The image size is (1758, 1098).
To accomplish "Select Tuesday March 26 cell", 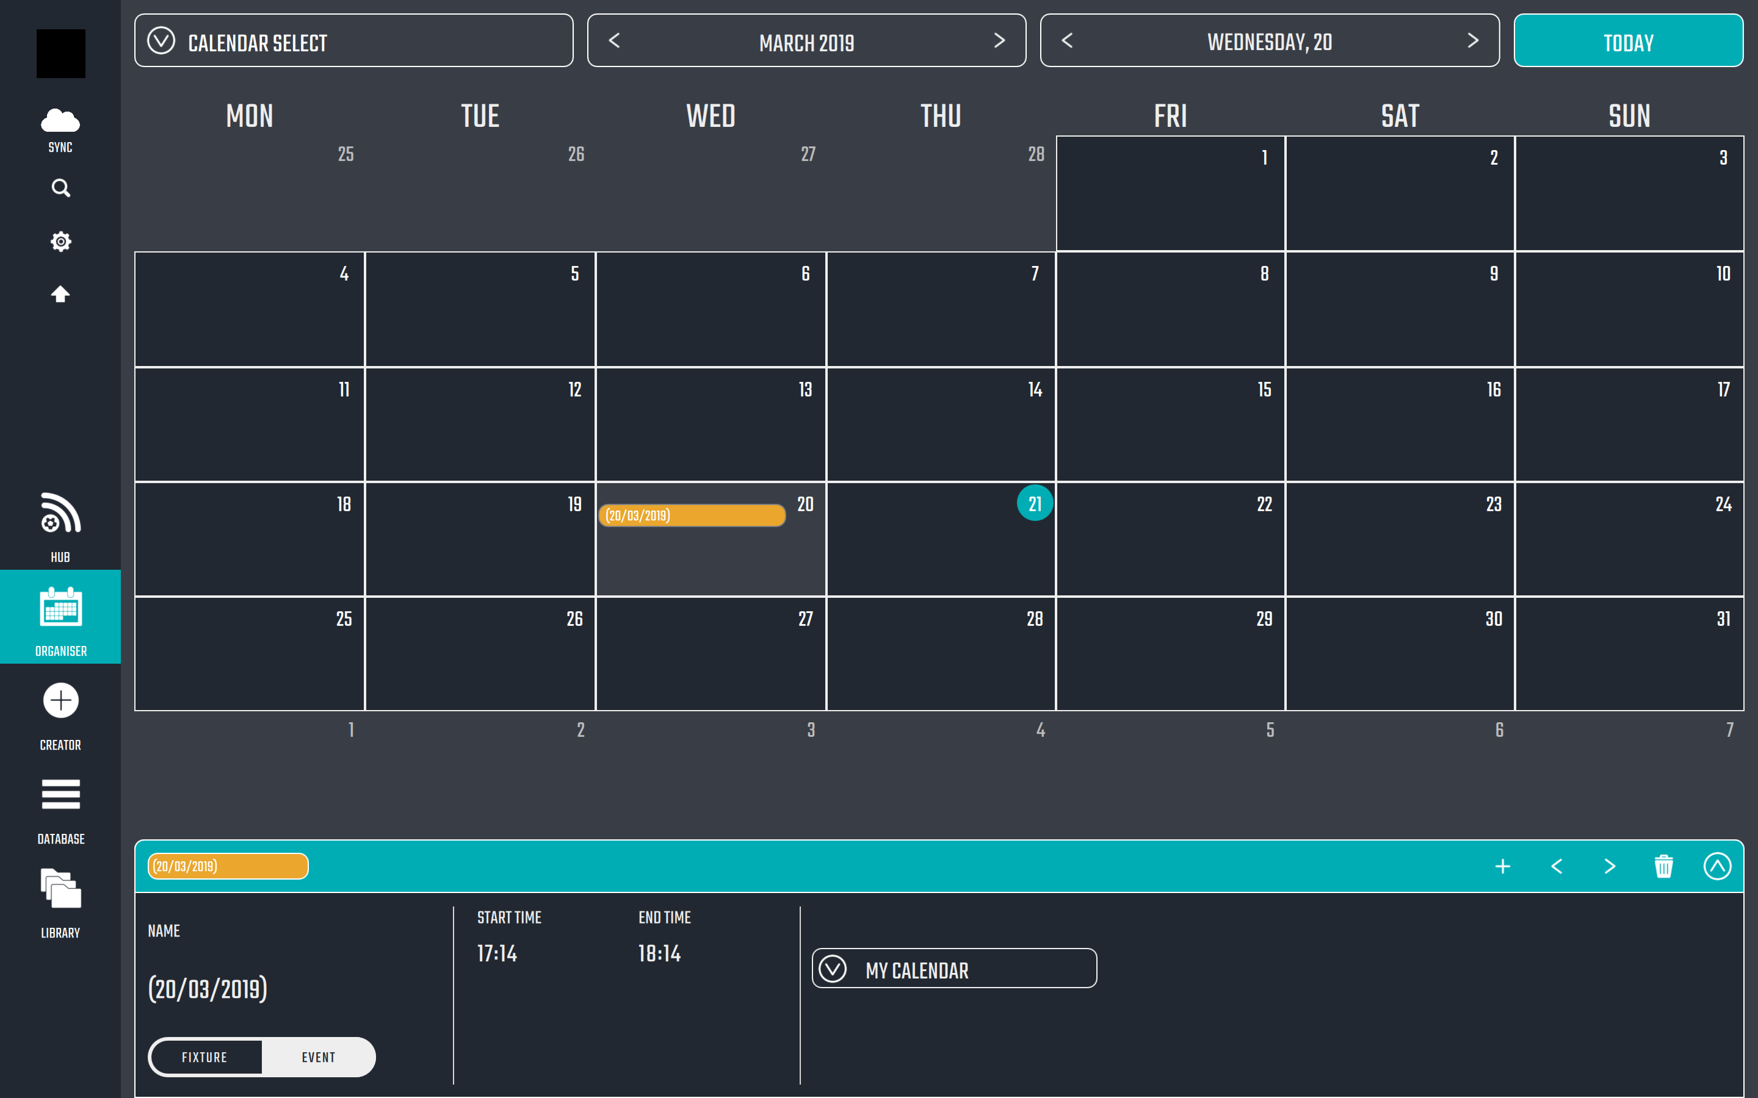I will 480,655.
